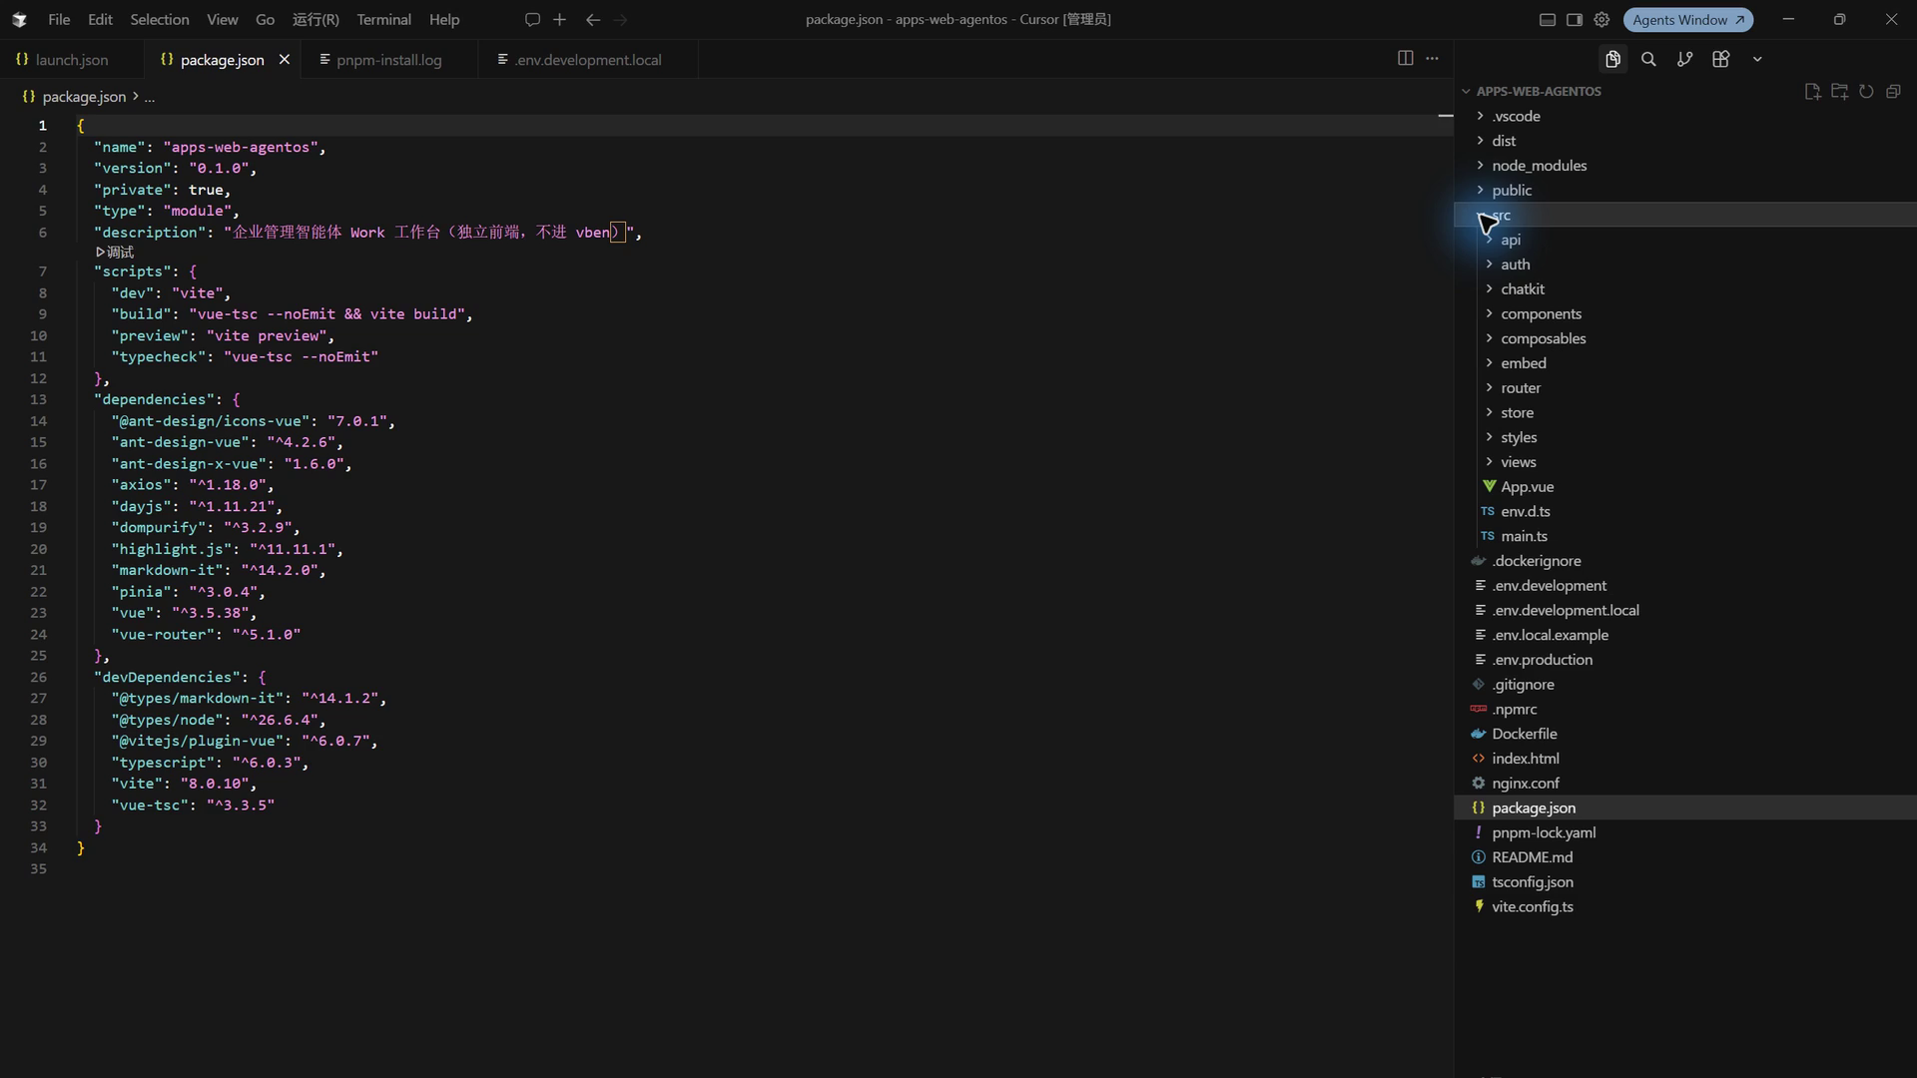Viewport: 1917px width, 1078px height.
Task: Open vite.config.ts in the explorer
Action: [x=1685, y=907]
